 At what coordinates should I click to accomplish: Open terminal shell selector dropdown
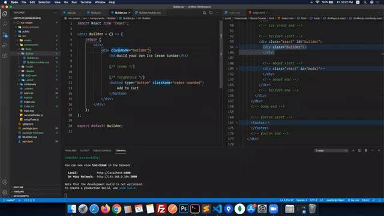point(331,151)
